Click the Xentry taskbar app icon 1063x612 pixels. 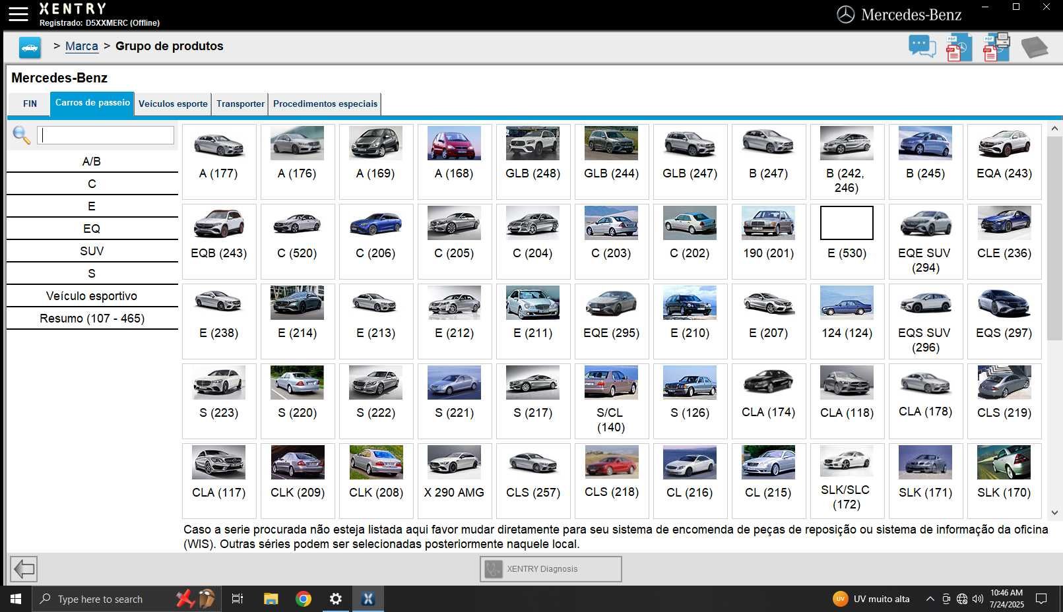click(368, 599)
